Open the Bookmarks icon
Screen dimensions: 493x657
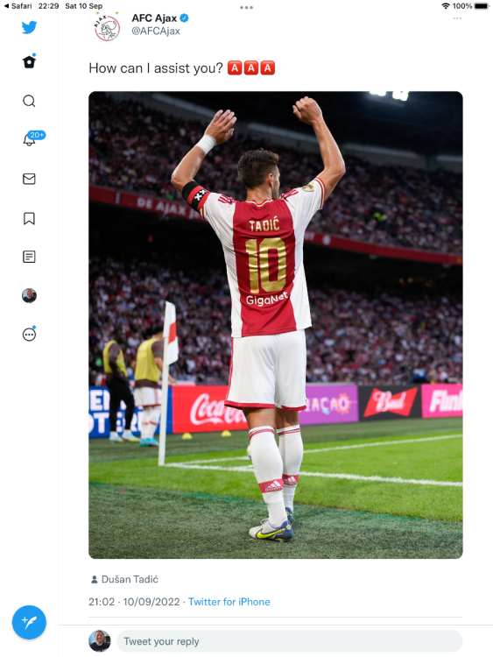(x=29, y=218)
